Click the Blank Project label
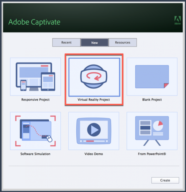Viewport: 186px width, 192px height. [x=152, y=100]
